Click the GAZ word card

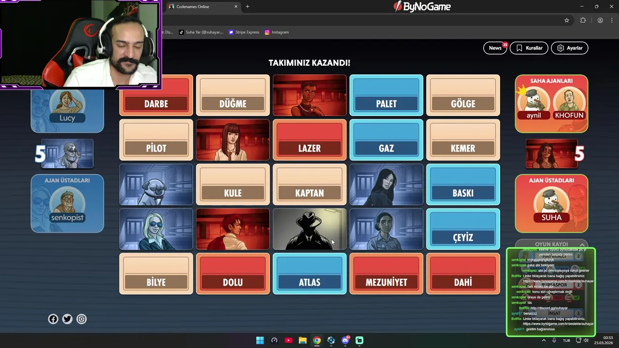point(386,140)
